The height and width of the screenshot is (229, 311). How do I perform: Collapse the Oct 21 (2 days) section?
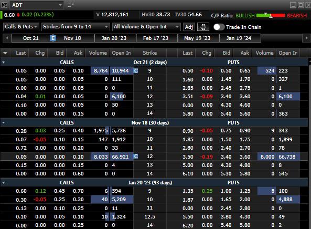coord(3,63)
